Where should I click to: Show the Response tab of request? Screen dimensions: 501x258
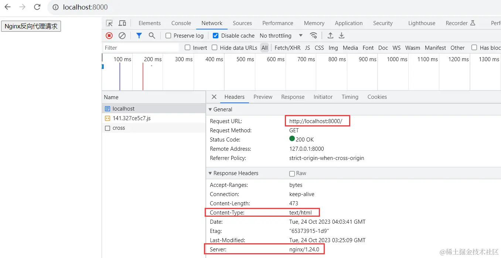(x=293, y=97)
